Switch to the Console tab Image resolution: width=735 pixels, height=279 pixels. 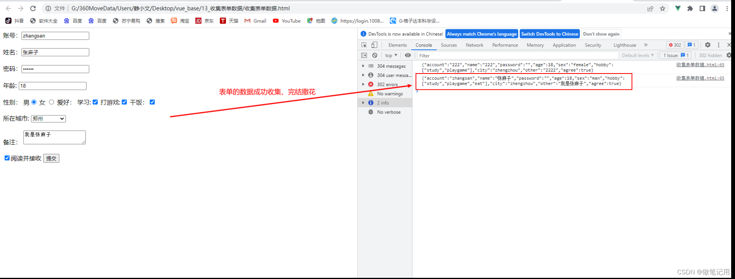[424, 45]
